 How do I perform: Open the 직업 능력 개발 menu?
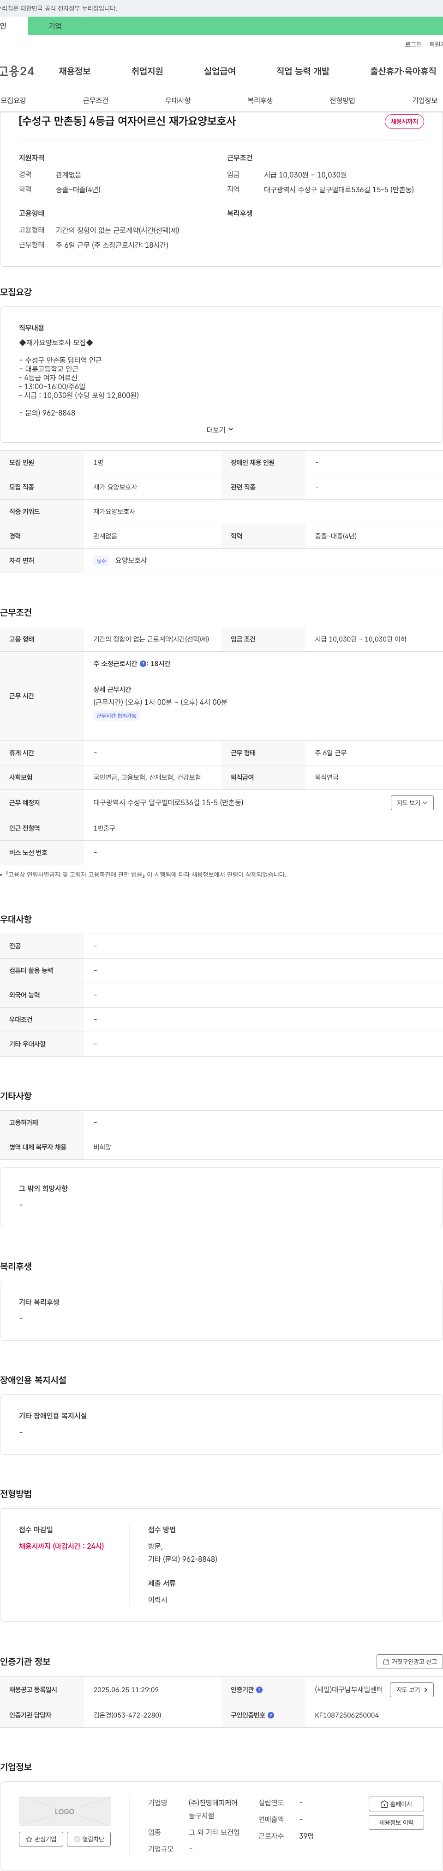click(x=303, y=71)
